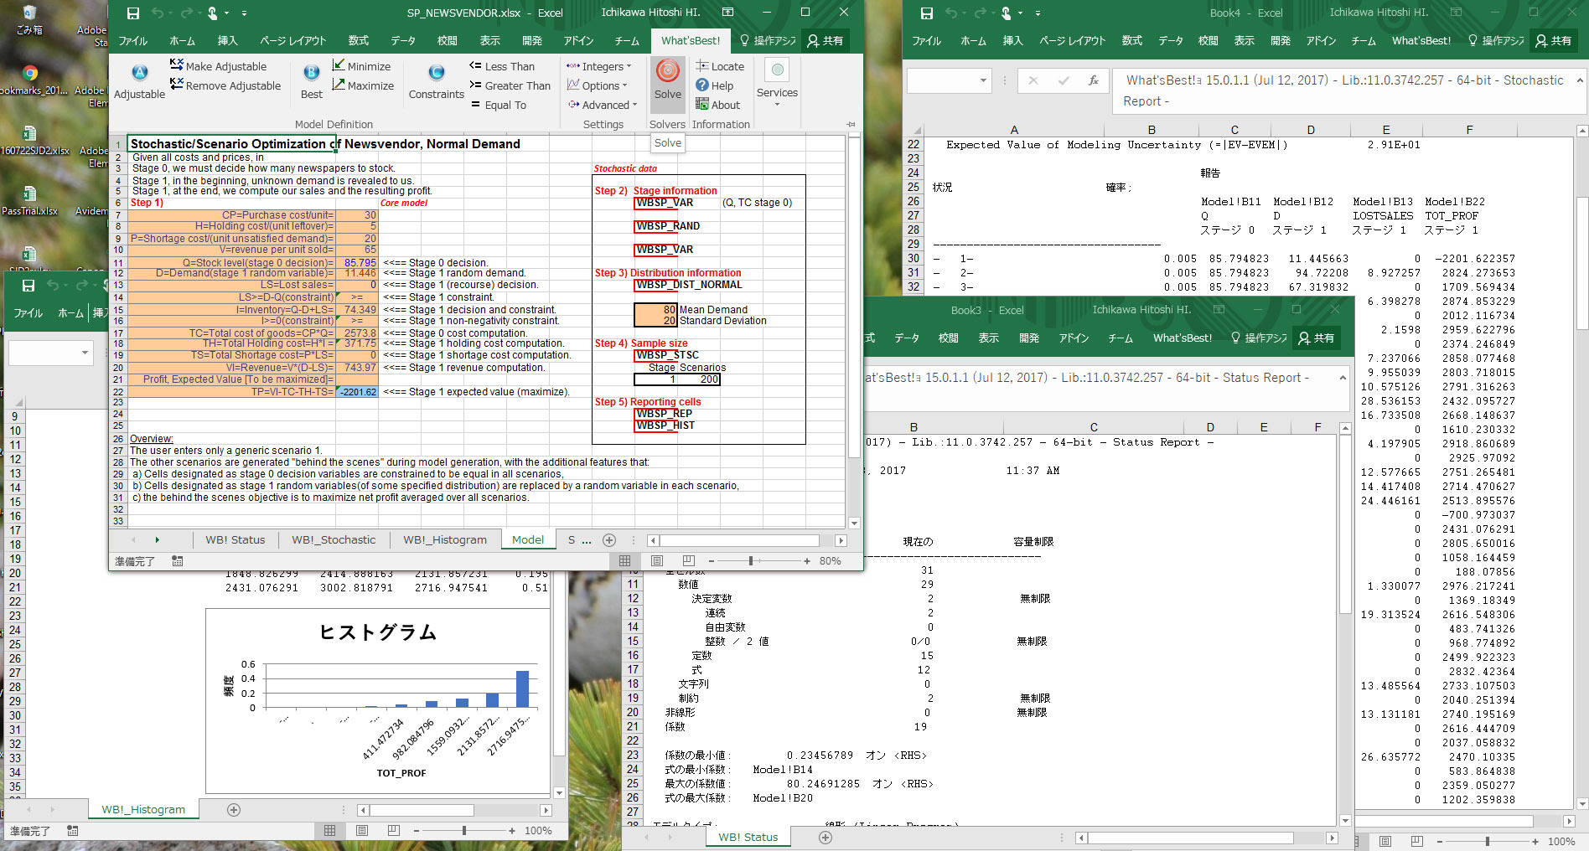Add new sheet beside the Model tab
Viewport: 1589px width, 851px height.
point(609,540)
